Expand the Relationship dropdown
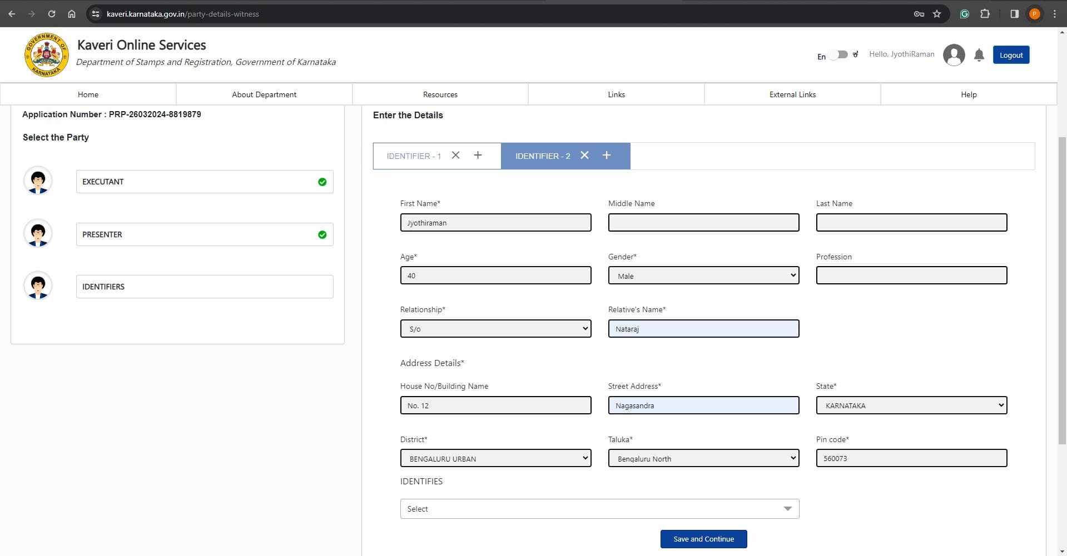The width and height of the screenshot is (1067, 556). (495, 329)
